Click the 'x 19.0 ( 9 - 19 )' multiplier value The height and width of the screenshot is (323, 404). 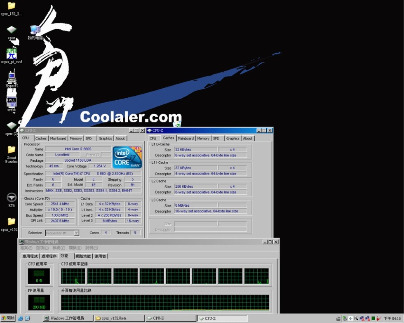60,210
